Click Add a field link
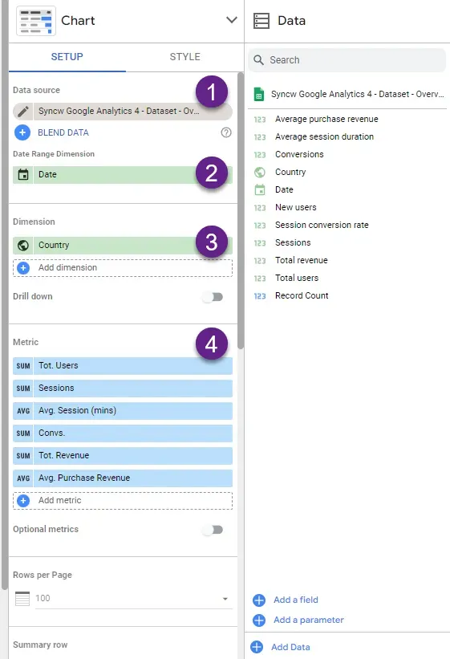The width and height of the screenshot is (450, 659). 296,600
